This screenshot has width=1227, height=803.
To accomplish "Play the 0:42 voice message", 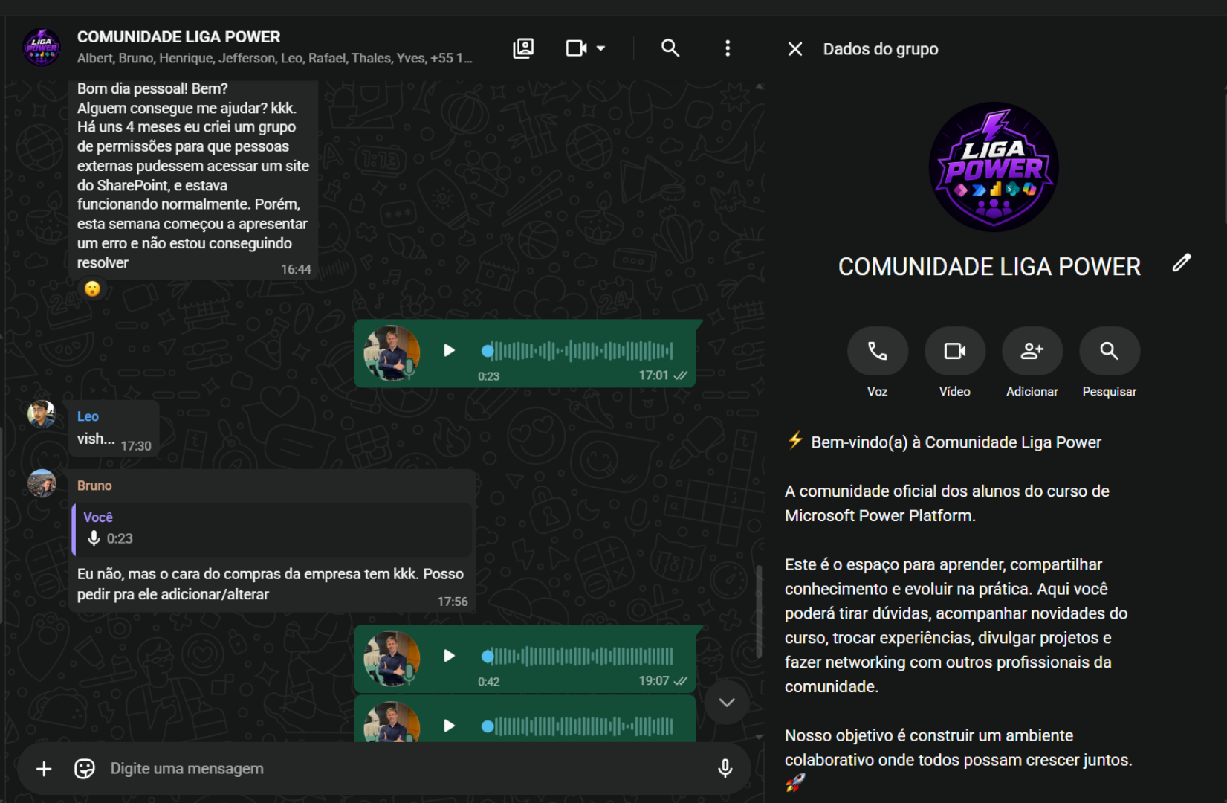I will (449, 656).
